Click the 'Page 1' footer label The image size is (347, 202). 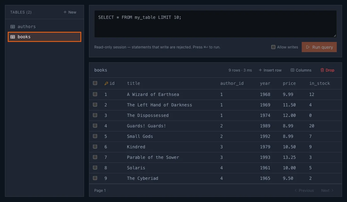point(100,191)
